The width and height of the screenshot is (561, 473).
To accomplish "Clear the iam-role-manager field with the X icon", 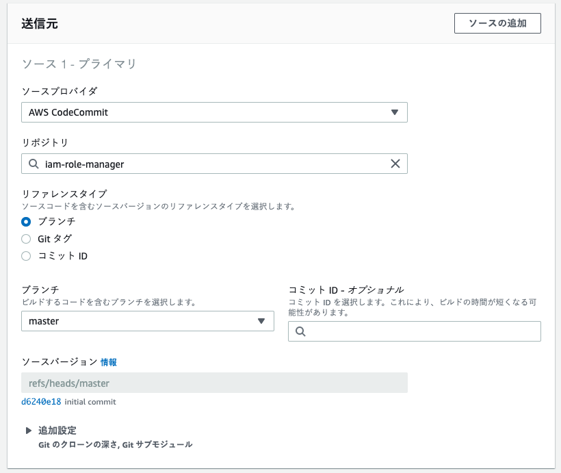I will [395, 164].
